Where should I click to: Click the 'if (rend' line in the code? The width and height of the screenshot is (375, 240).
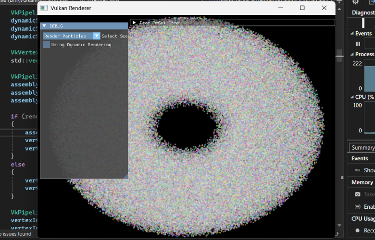pos(24,116)
